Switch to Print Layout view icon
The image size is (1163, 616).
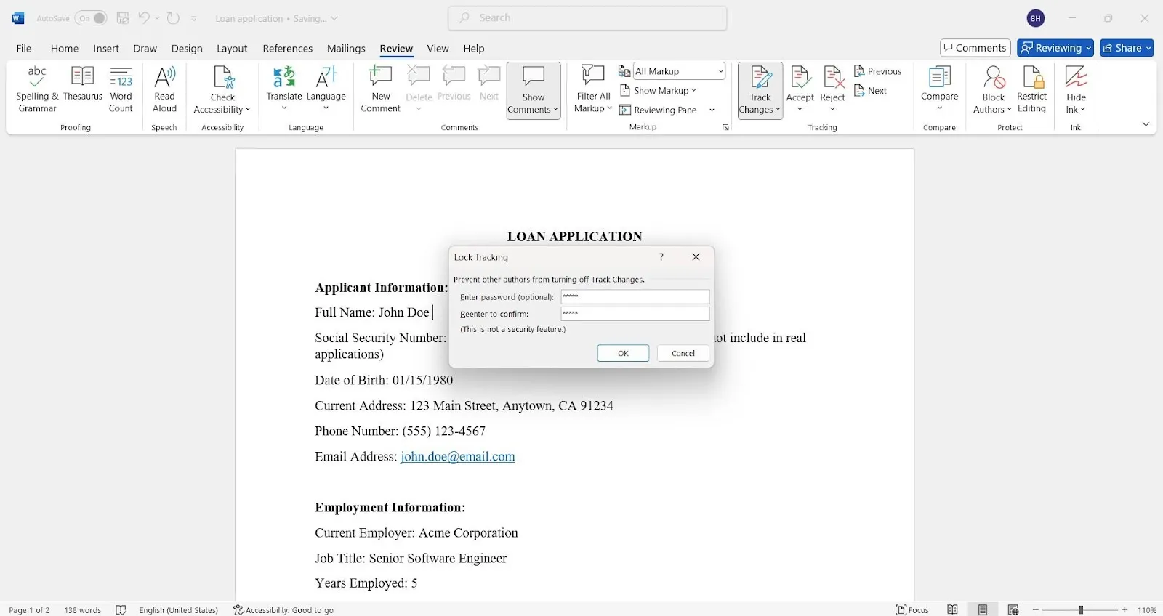[983, 609]
